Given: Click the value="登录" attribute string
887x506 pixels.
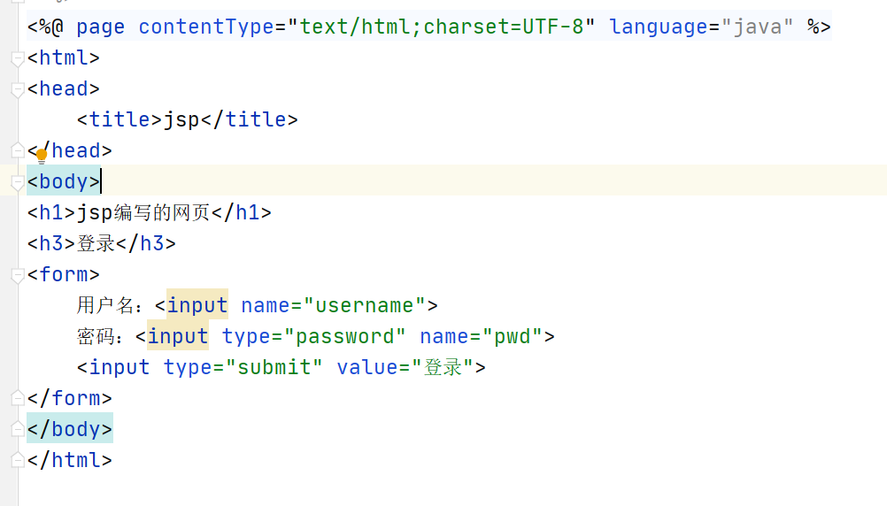Looking at the screenshot, I should point(405,367).
